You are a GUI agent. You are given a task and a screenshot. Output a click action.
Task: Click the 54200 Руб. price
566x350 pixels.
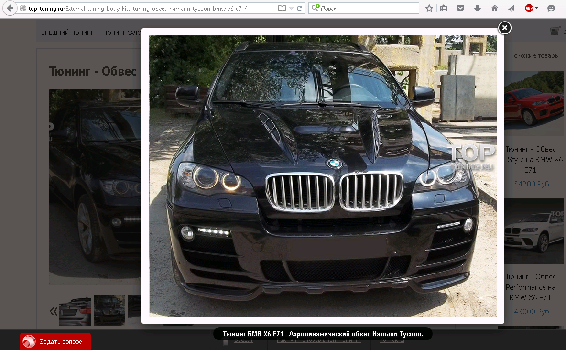(x=532, y=184)
